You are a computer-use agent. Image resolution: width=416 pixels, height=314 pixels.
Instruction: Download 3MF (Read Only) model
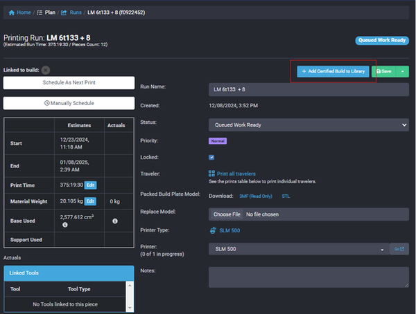[256, 196]
